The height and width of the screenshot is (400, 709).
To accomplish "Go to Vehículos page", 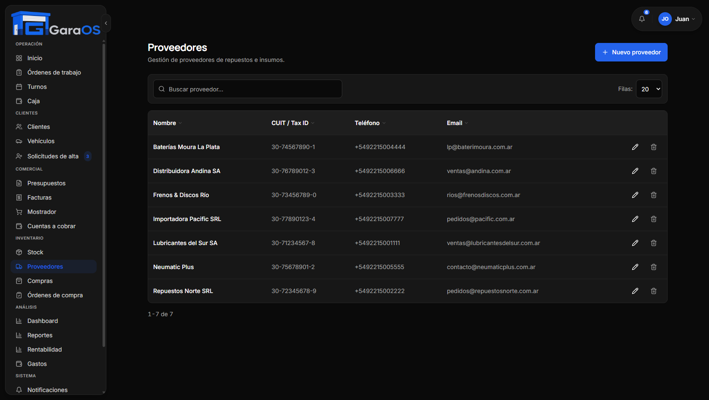I will (x=54, y=141).
